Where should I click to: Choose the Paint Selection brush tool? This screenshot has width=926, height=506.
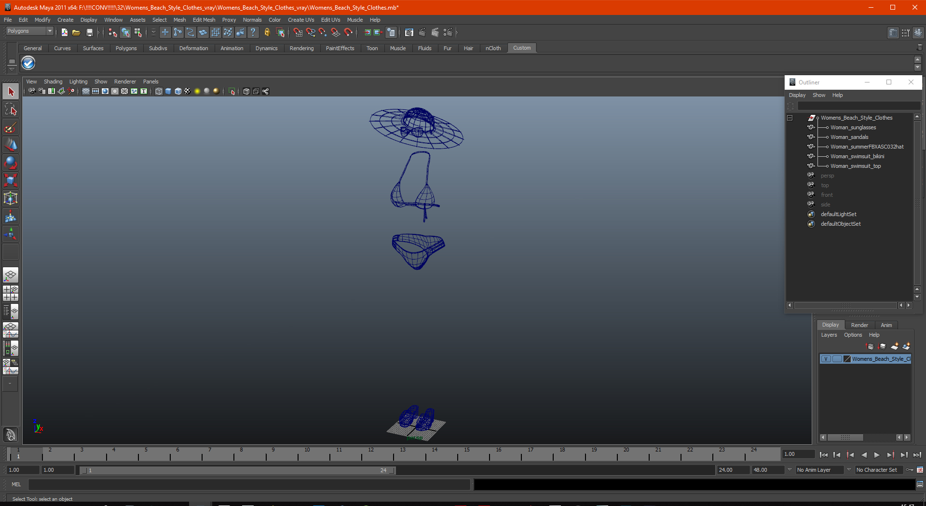pyautogui.click(x=11, y=127)
